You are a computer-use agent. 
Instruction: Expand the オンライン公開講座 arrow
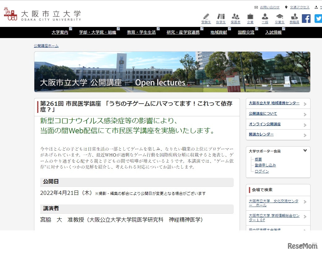306,124
